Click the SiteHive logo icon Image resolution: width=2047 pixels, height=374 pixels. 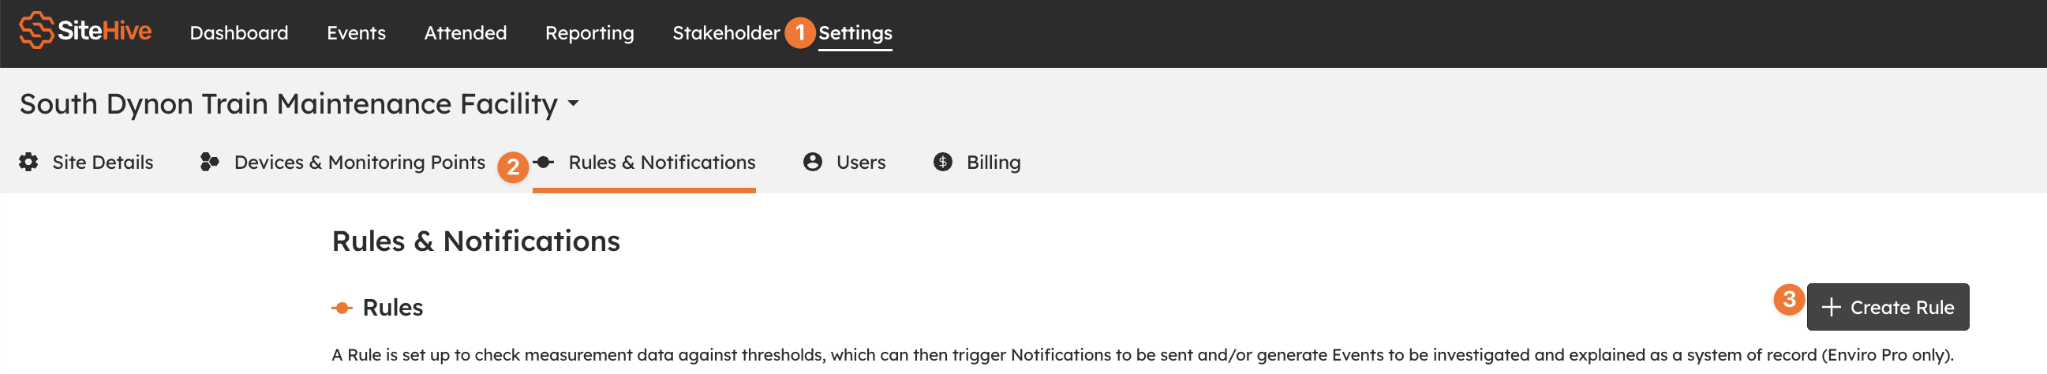(36, 30)
